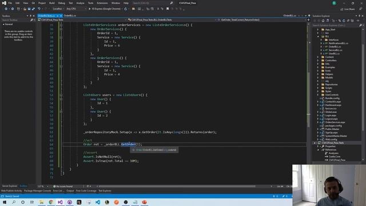Collapse the code block at line 43
This screenshot has height=206, width=366.
pos(61,58)
